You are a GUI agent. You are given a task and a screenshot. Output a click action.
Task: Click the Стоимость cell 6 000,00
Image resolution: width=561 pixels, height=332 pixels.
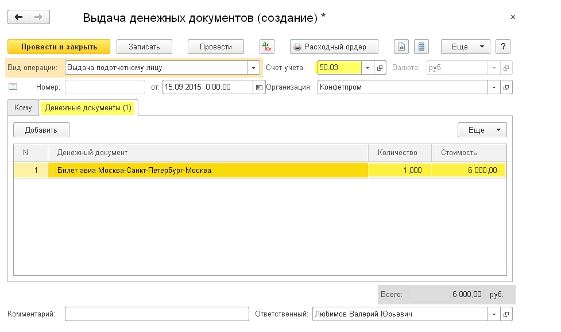pos(469,170)
